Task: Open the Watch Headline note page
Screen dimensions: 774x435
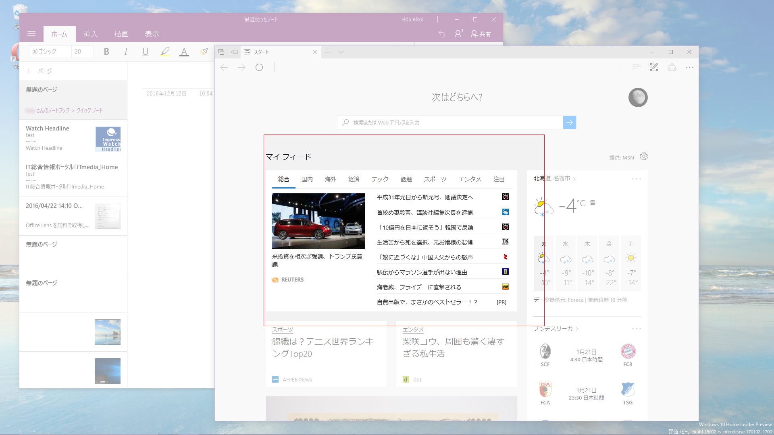Action: tap(73, 139)
